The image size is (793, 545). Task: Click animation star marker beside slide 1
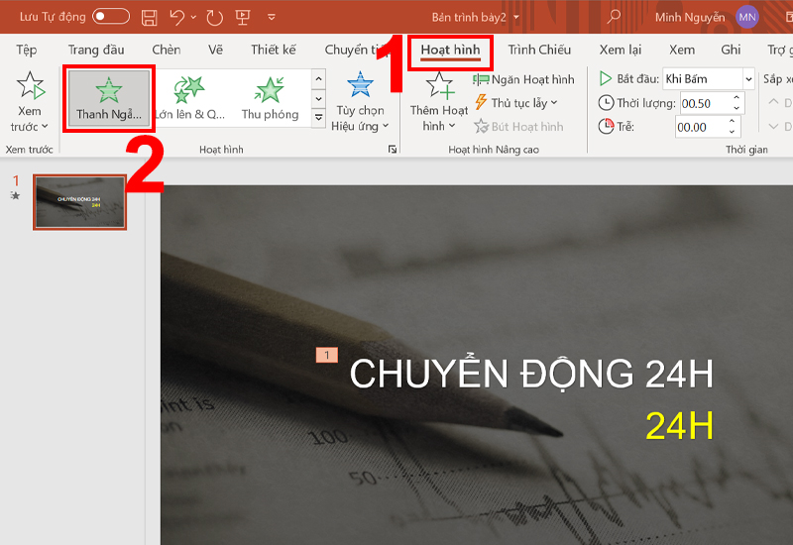click(16, 195)
